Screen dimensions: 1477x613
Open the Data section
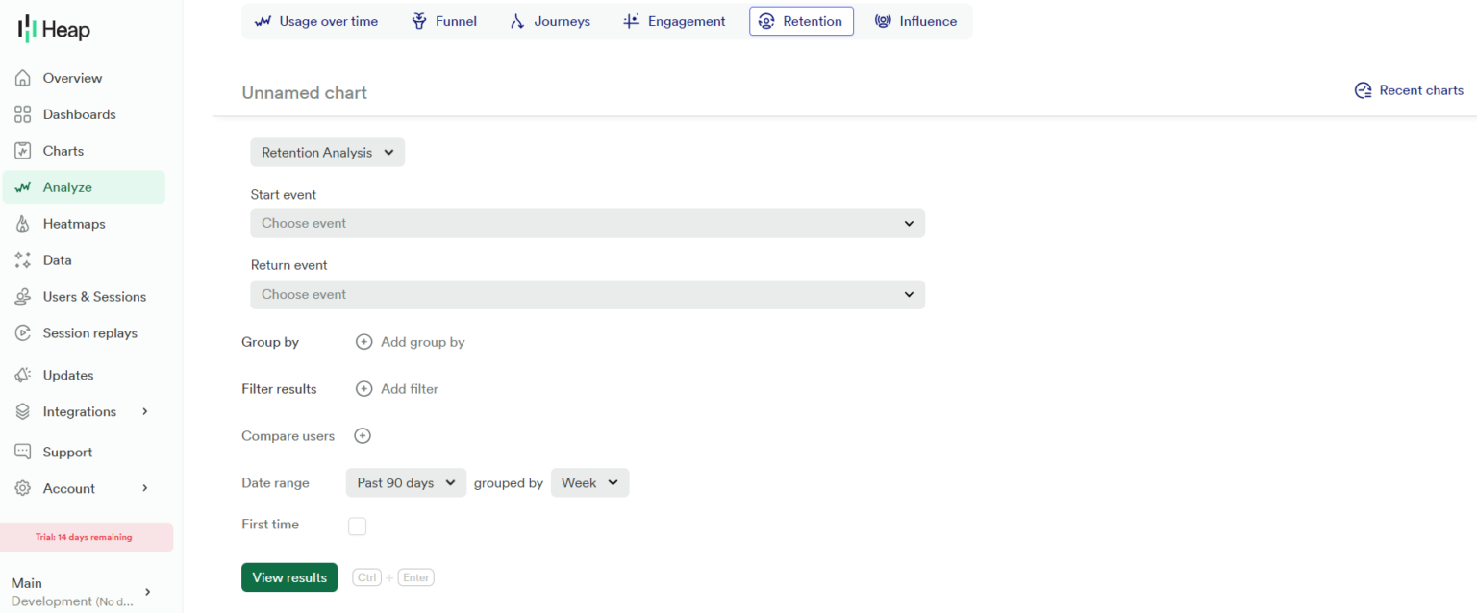click(59, 259)
